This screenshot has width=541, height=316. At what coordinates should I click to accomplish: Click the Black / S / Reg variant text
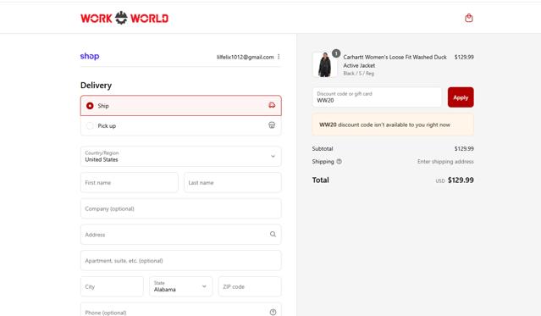pyautogui.click(x=358, y=73)
